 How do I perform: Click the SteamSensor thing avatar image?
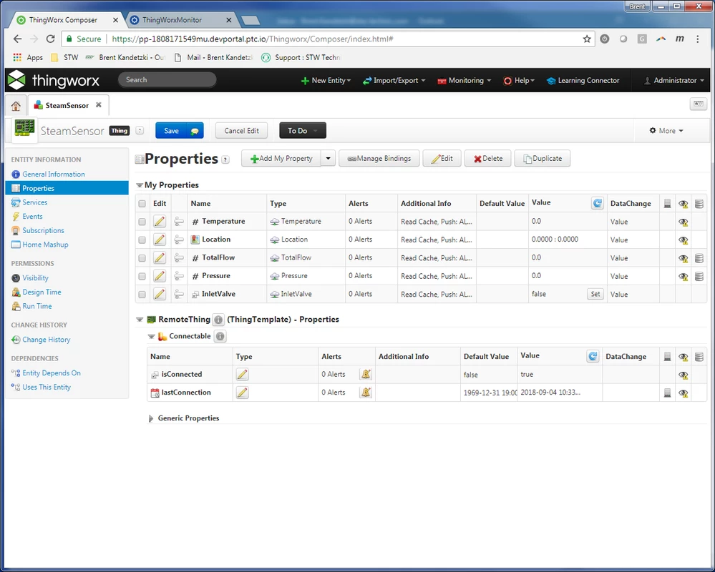(24, 129)
